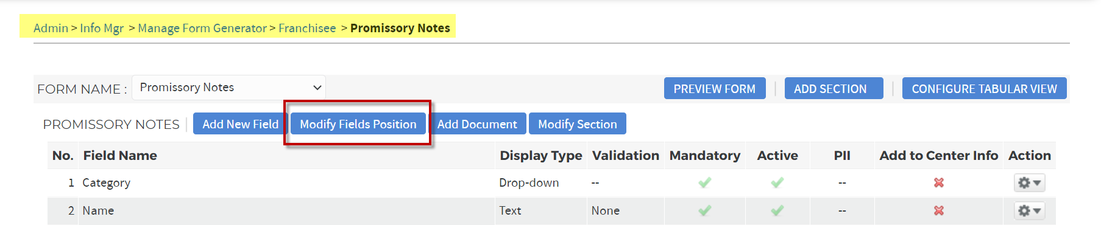Image resolution: width=1101 pixels, height=225 pixels.
Task: Open gear action menu for Name row
Action: tap(1029, 210)
